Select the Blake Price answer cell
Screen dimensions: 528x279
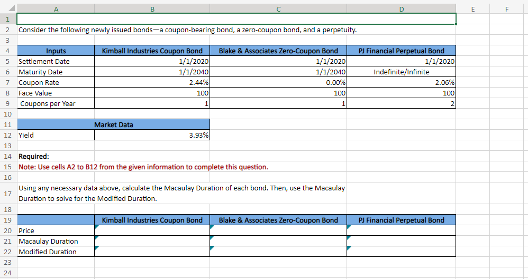pos(278,230)
